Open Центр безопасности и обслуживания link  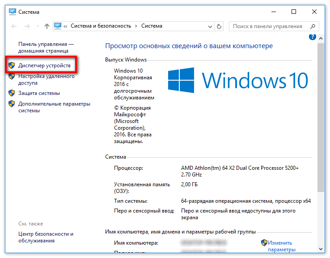(46, 237)
